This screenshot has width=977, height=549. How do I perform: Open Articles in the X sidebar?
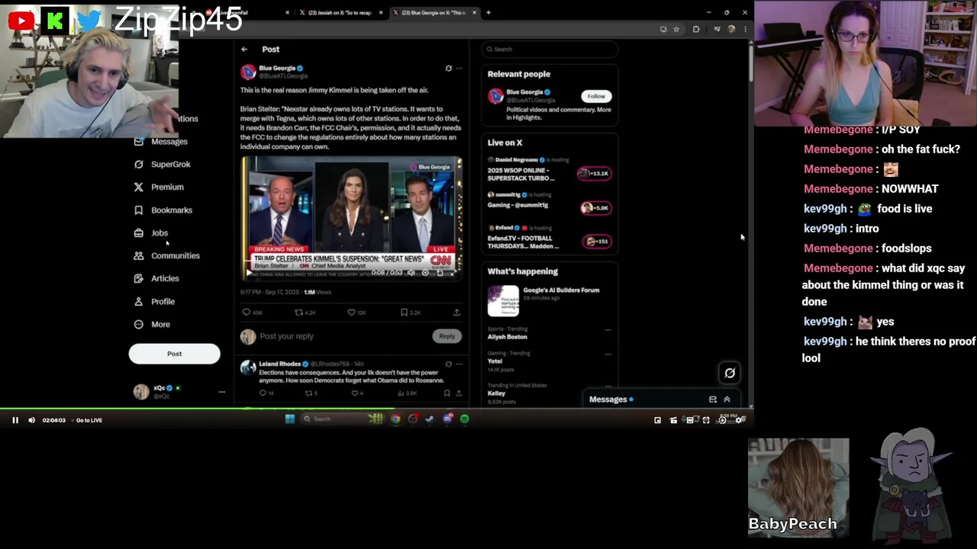(156, 279)
